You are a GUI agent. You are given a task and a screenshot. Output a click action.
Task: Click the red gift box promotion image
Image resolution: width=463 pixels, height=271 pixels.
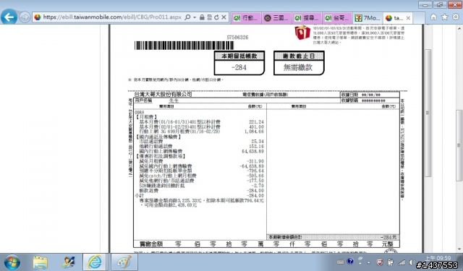pos(302,32)
